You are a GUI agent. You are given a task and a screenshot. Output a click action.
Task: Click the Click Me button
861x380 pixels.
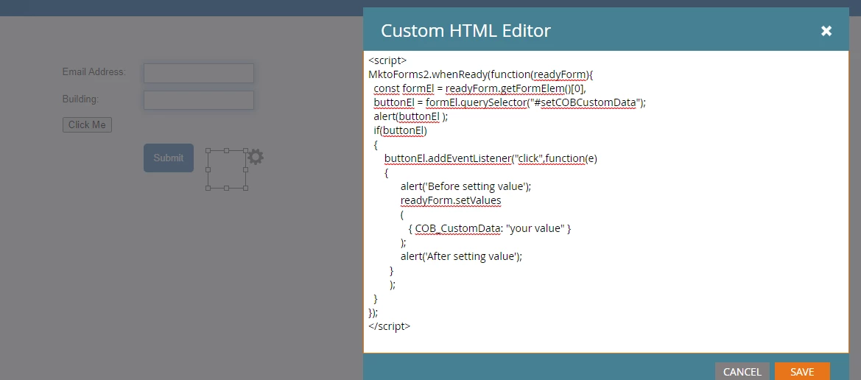click(x=87, y=124)
